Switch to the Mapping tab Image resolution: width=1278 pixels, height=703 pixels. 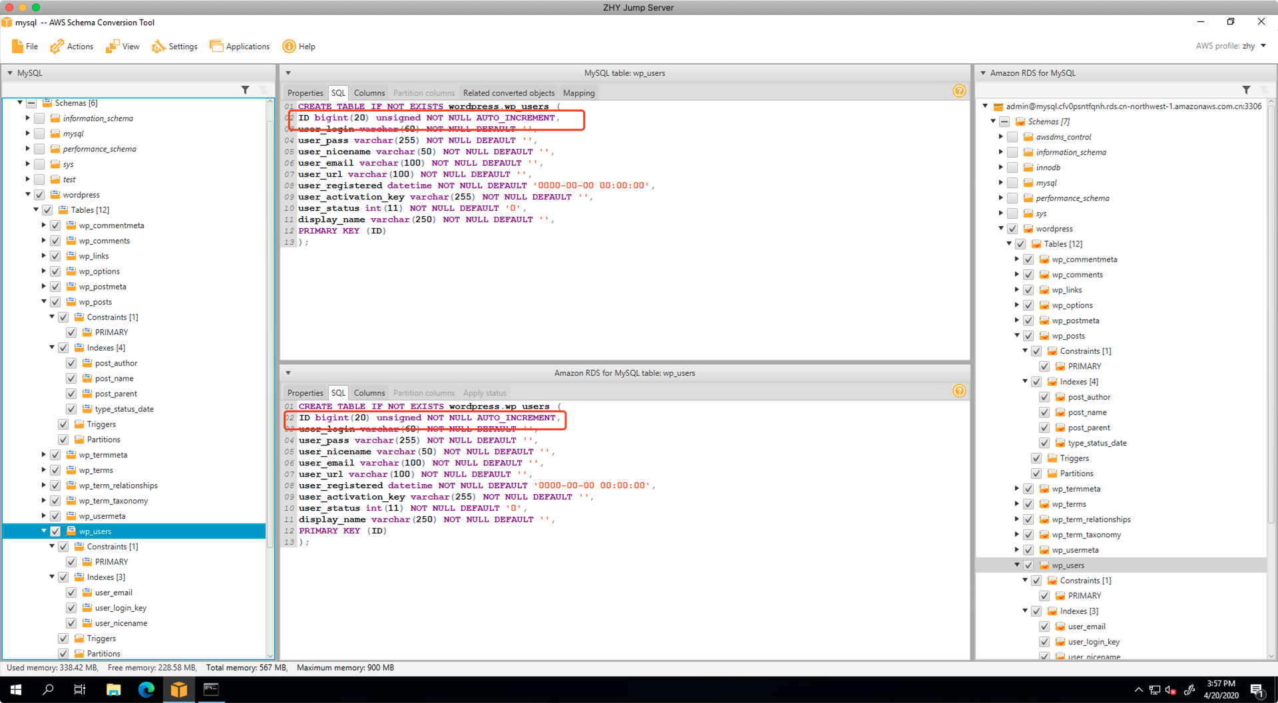click(x=578, y=93)
